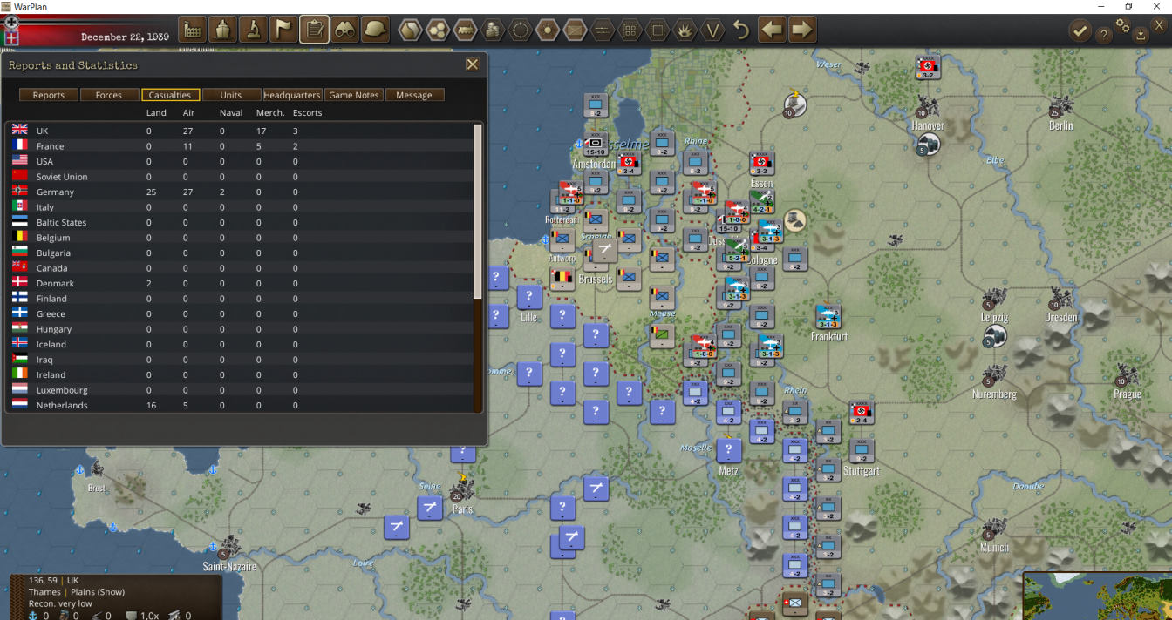1172x620 pixels.
Task: Select the terrain map hexagon filter
Action: [410, 30]
